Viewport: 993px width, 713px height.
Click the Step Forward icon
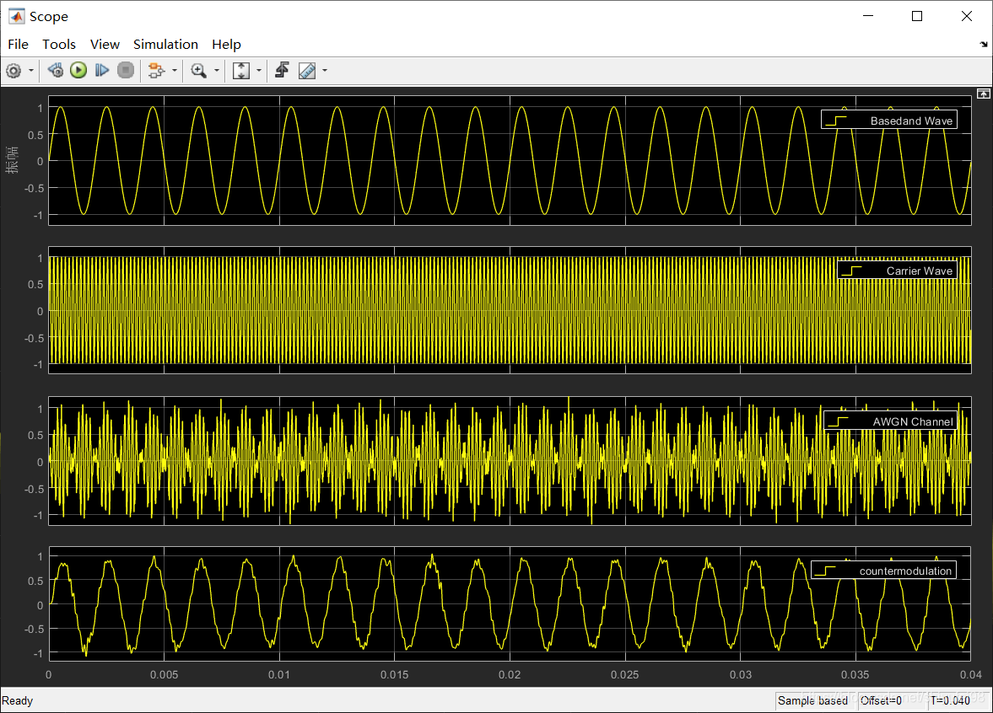point(102,70)
